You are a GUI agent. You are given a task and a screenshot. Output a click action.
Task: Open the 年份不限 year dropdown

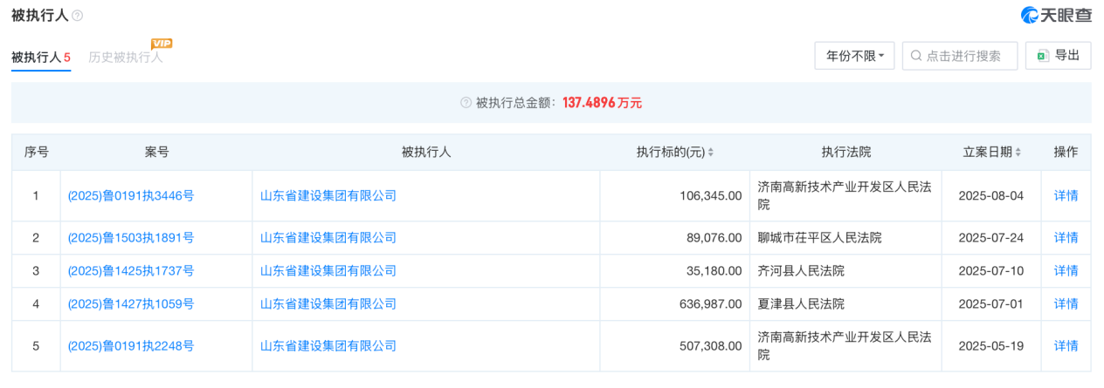(854, 56)
